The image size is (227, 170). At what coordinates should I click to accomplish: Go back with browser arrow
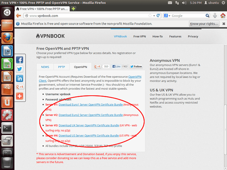point(19,16)
